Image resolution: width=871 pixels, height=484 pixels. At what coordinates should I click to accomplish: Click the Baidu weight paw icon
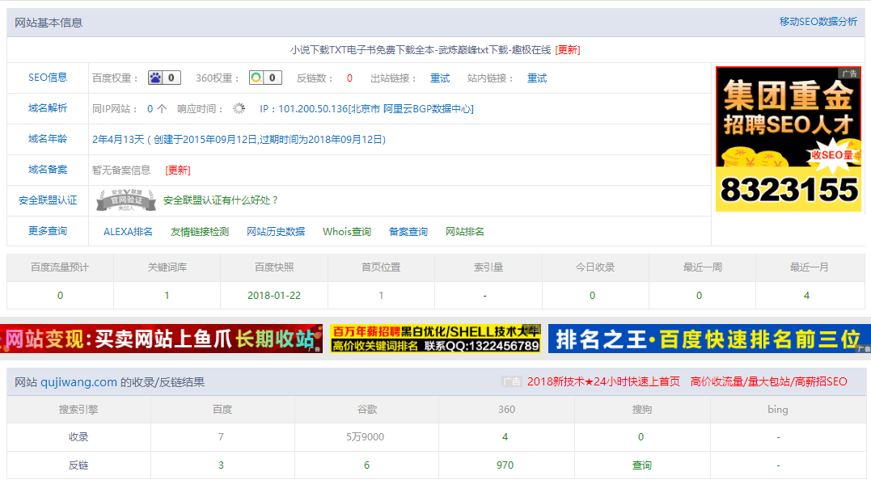[155, 78]
